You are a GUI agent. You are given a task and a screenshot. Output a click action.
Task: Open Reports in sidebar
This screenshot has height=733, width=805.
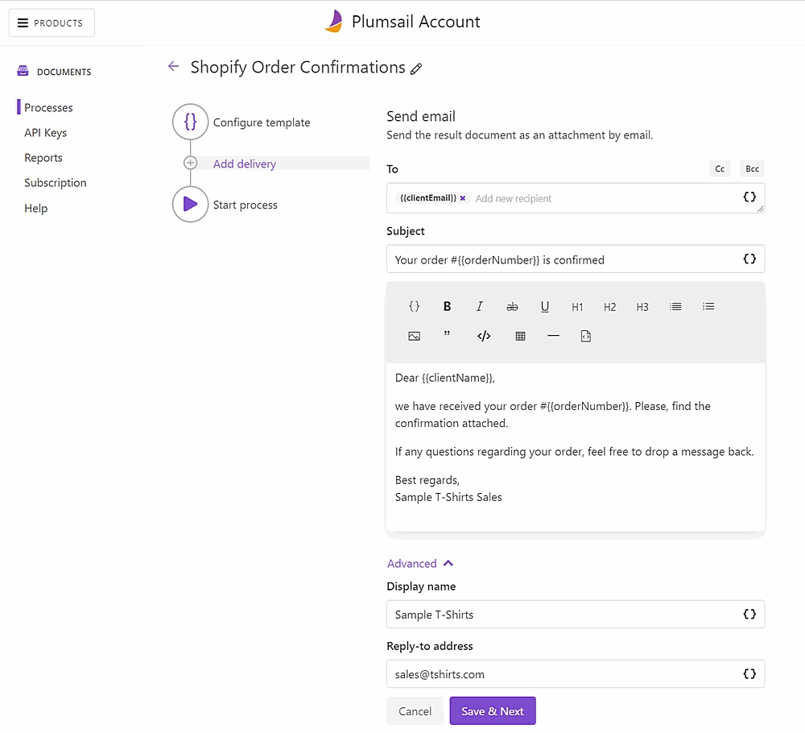click(43, 158)
